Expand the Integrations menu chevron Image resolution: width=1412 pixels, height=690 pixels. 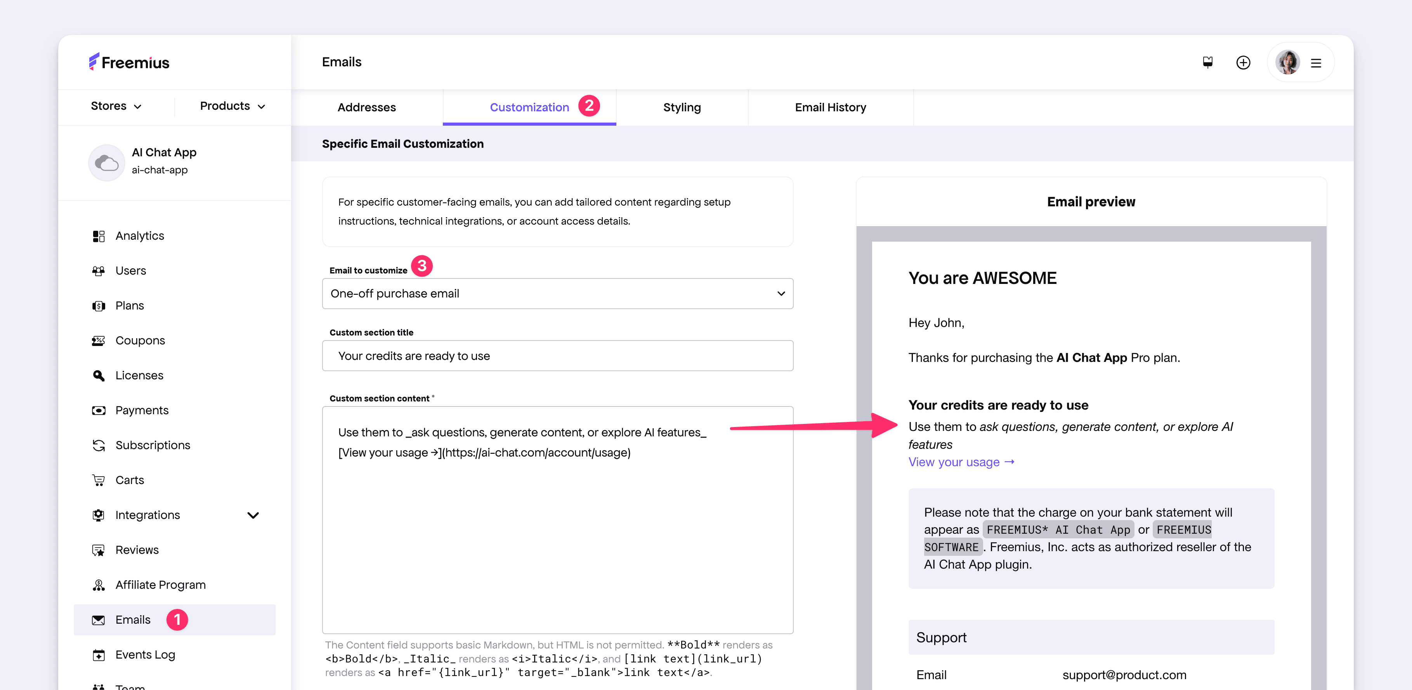click(253, 515)
